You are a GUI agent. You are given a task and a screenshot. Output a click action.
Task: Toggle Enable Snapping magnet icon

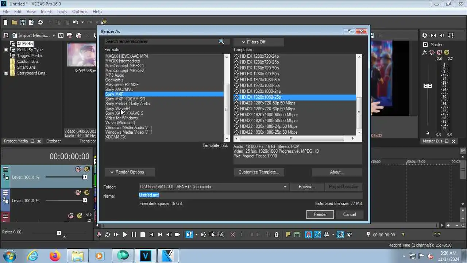pyautogui.click(x=309, y=235)
